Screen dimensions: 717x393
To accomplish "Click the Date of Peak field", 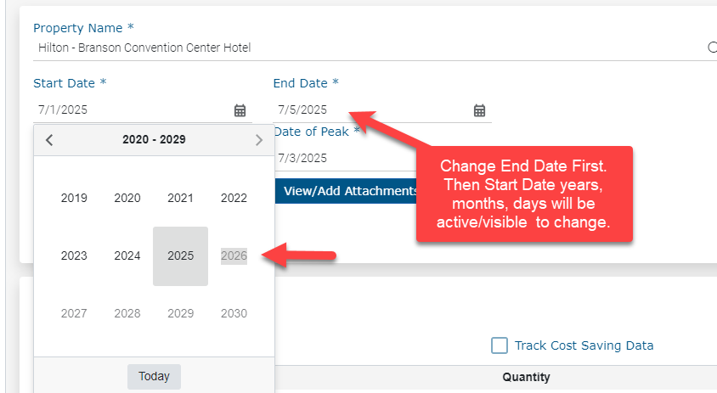I will [340, 158].
